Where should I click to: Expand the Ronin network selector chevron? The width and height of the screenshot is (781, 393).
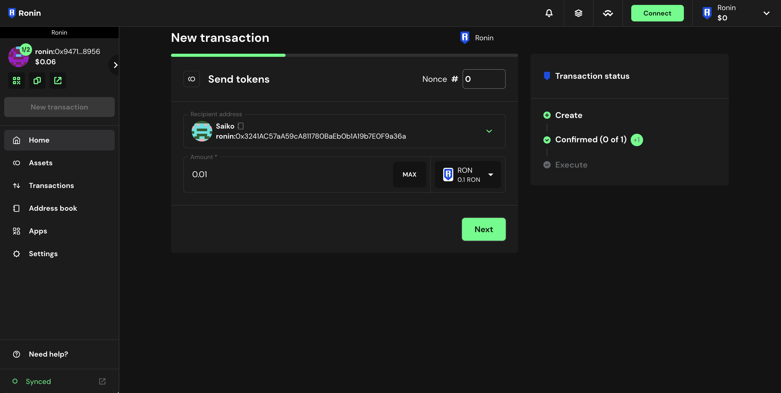point(767,13)
